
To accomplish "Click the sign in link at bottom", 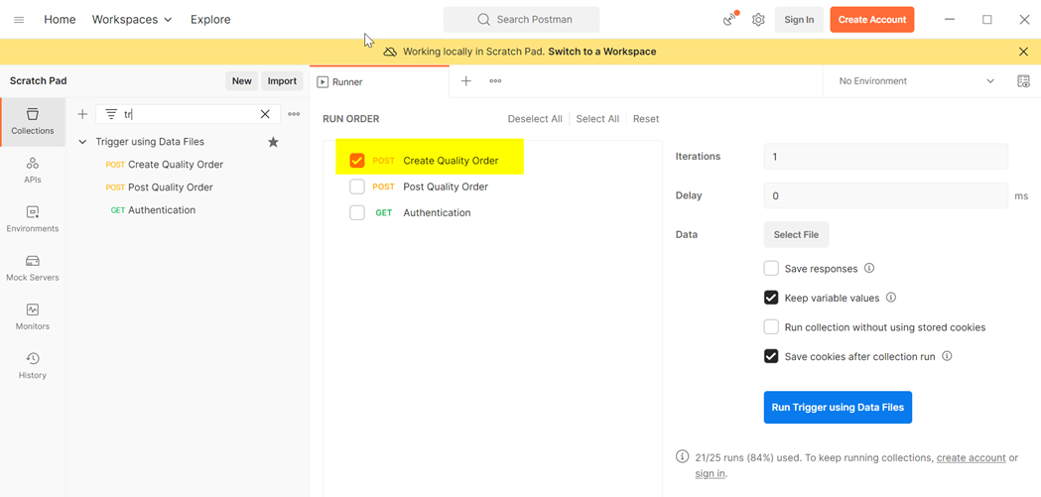I will point(710,474).
